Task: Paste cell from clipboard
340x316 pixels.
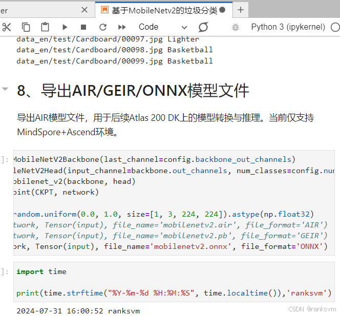Action: [x=45, y=27]
